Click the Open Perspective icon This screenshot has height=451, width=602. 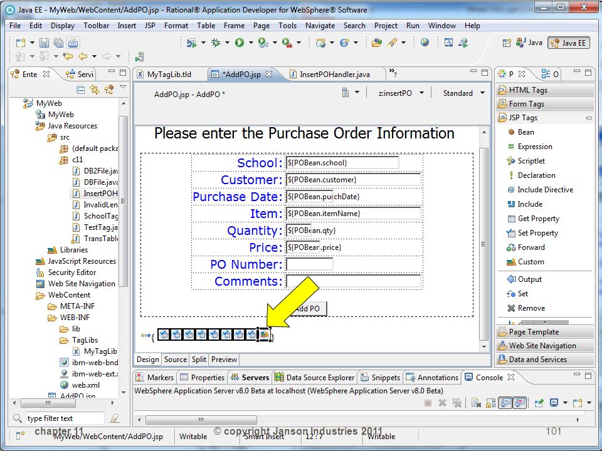(x=507, y=43)
